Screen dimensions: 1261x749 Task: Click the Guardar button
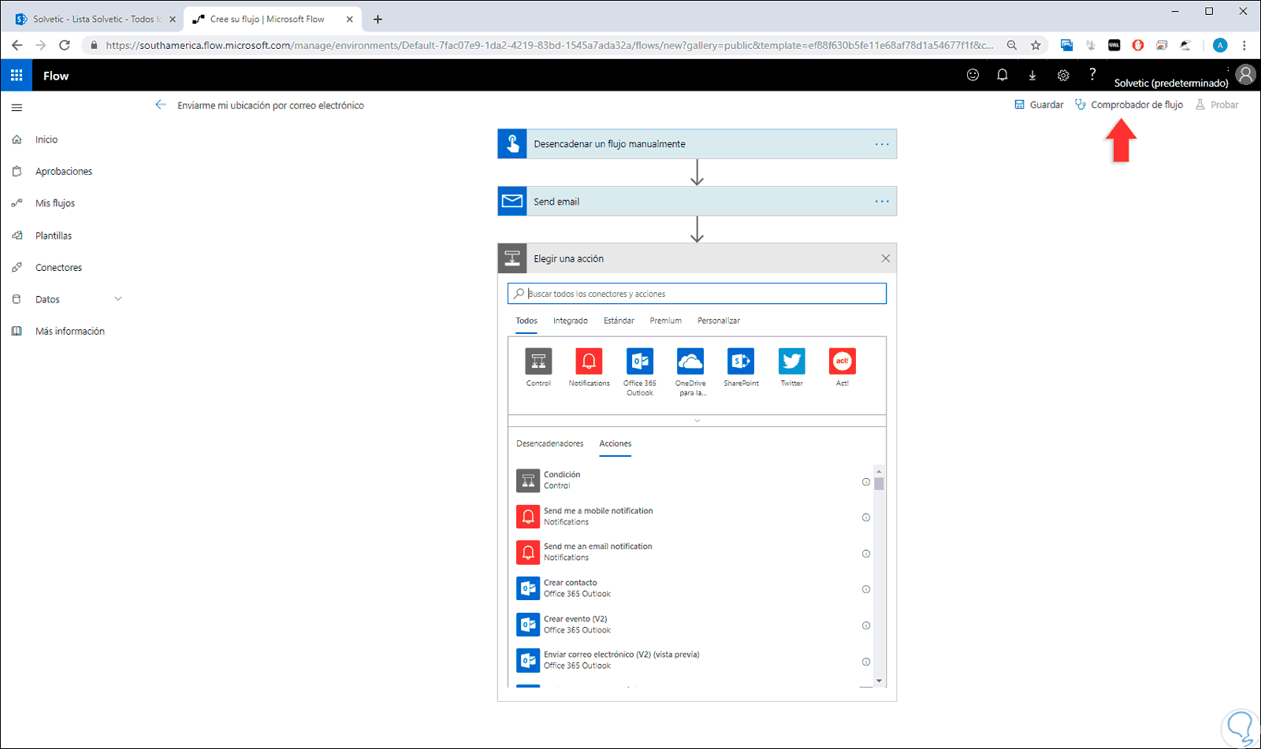pyautogui.click(x=1039, y=105)
